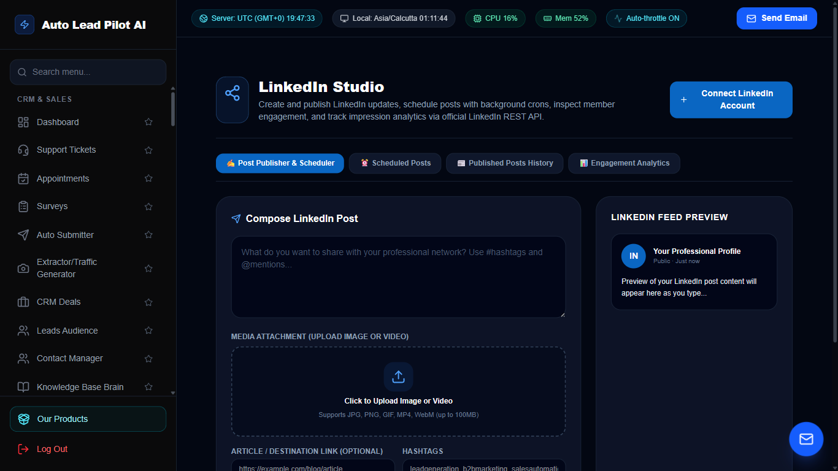Click the Our Products box icon
Screen dimensions: 838x471
[x=24, y=419]
